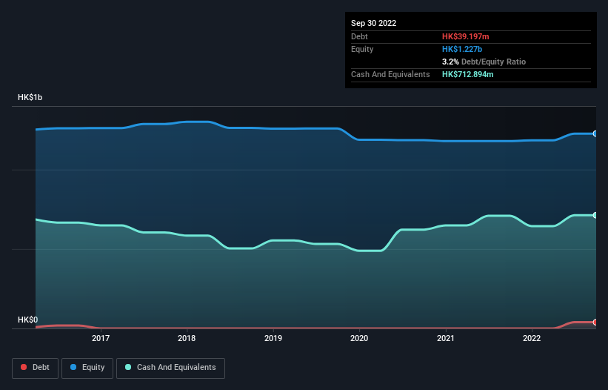Click the blue Equity endpoint marker
608x390 pixels.
(595, 133)
